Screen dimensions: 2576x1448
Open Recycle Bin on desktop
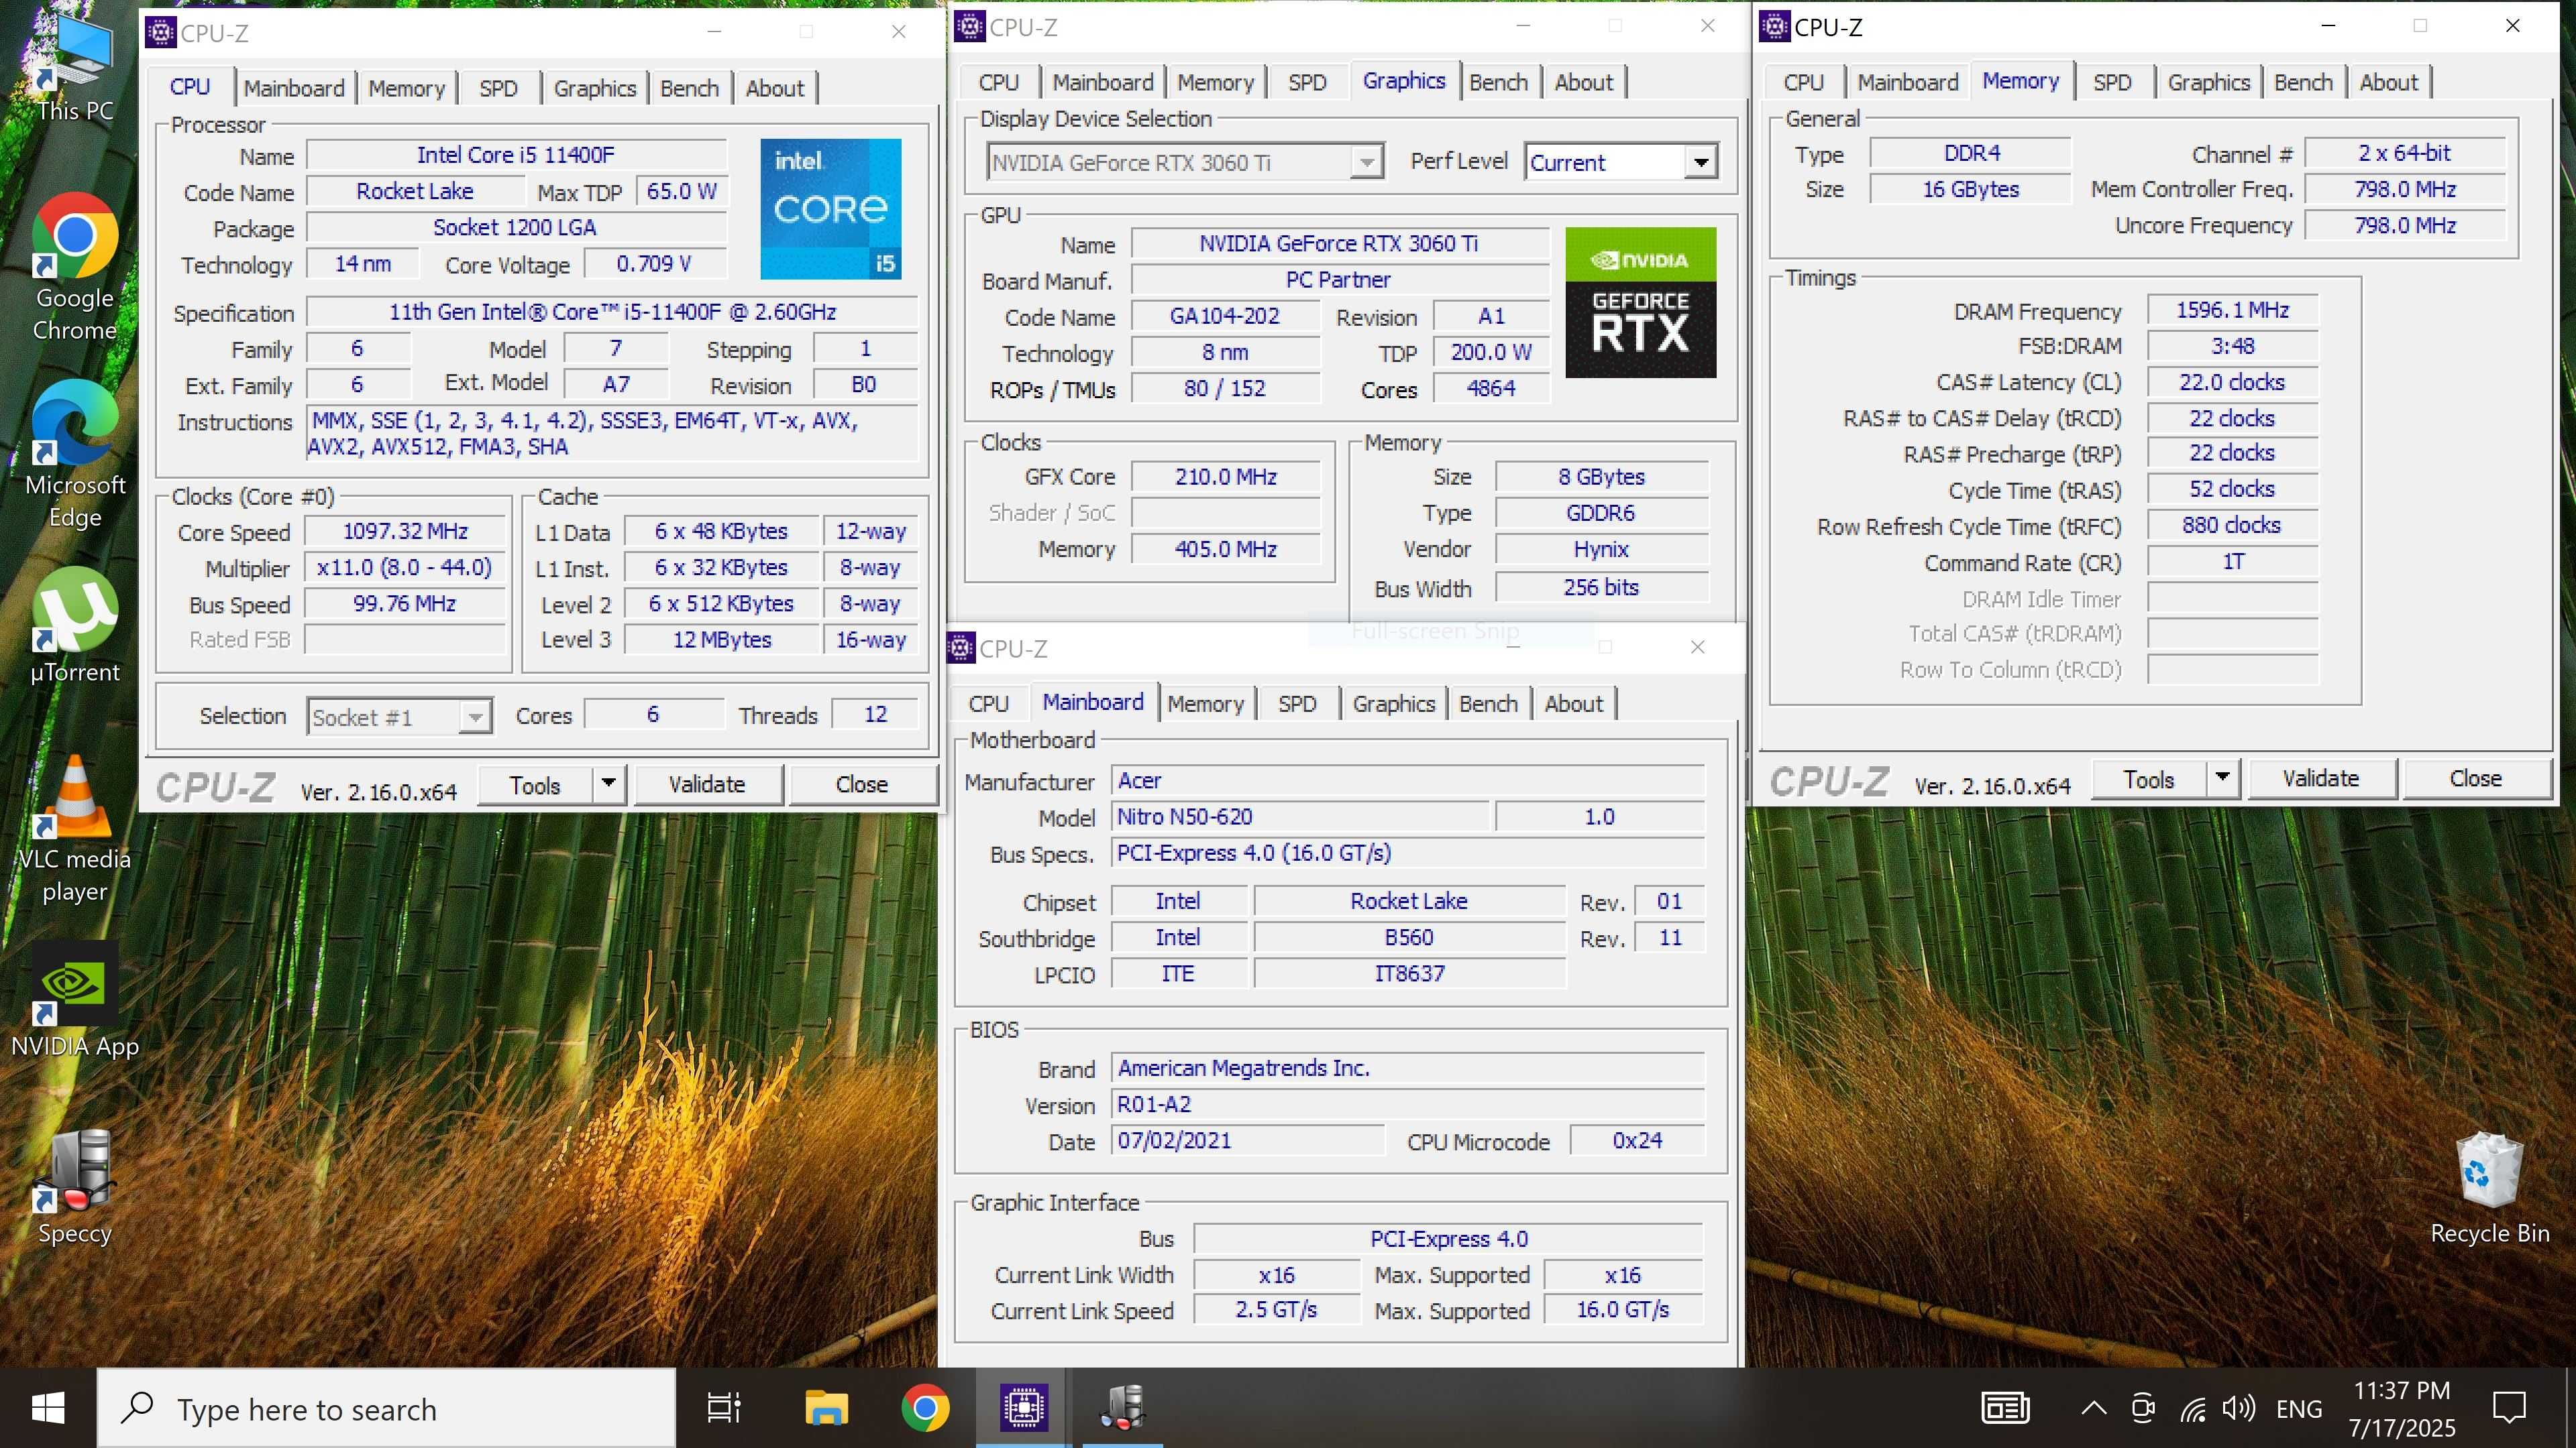[x=2489, y=1187]
